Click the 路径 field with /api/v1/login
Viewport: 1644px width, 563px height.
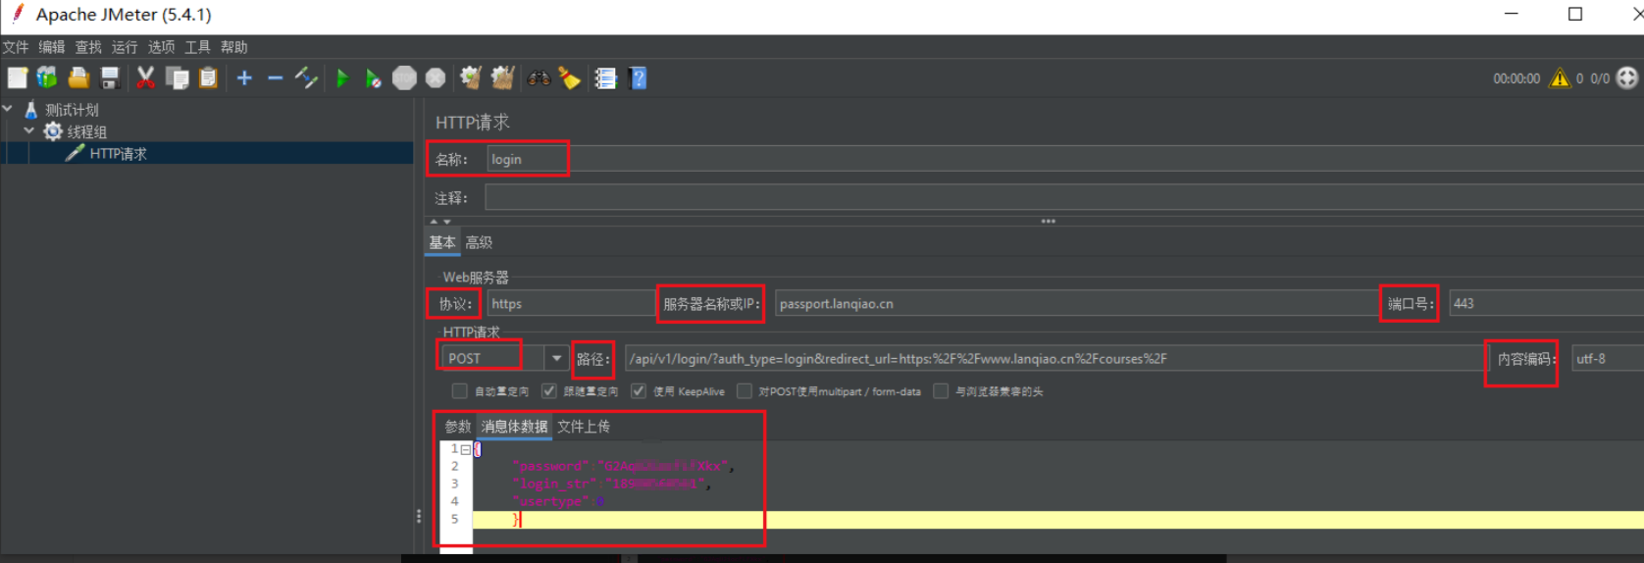pos(1054,359)
